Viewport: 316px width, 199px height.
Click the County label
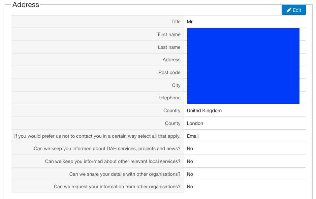pyautogui.click(x=173, y=123)
